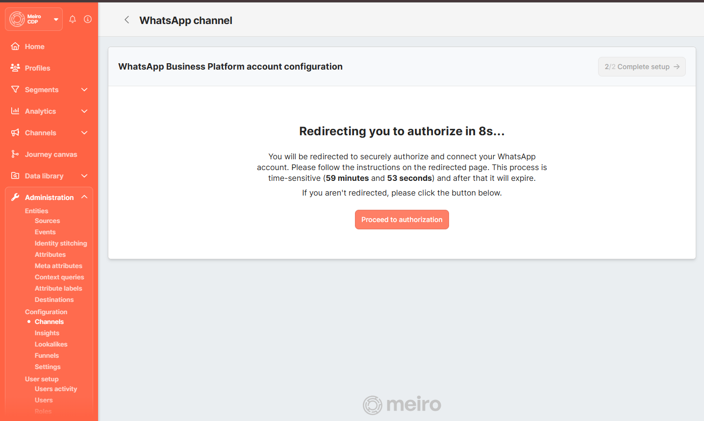
Task: Click the WhatsApp channel page title
Action: point(186,21)
